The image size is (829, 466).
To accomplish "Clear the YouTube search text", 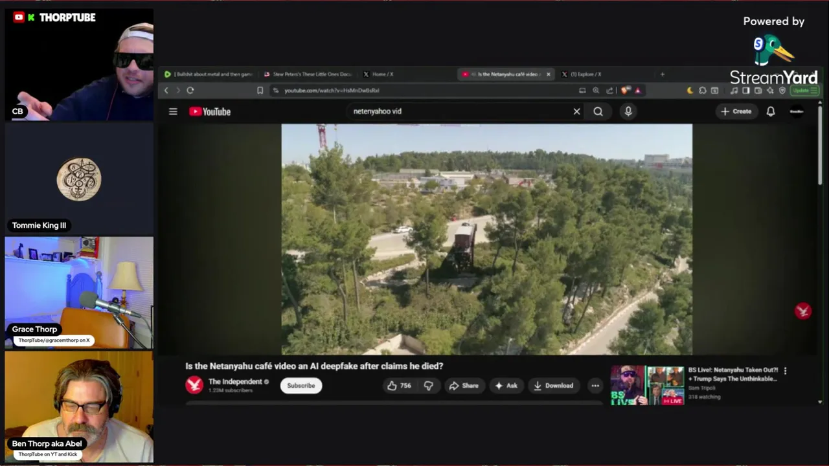I will 576,111.
